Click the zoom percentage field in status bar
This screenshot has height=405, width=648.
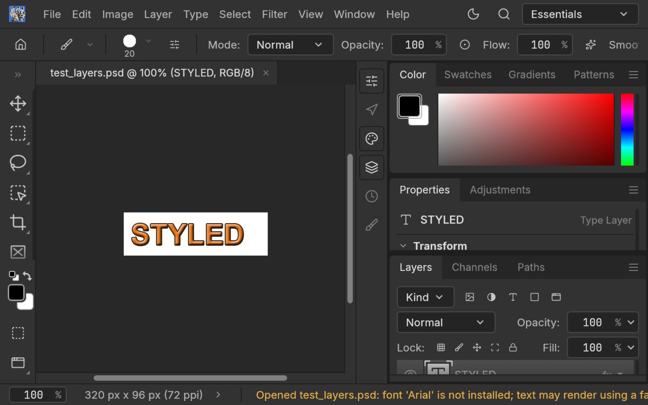click(38, 395)
